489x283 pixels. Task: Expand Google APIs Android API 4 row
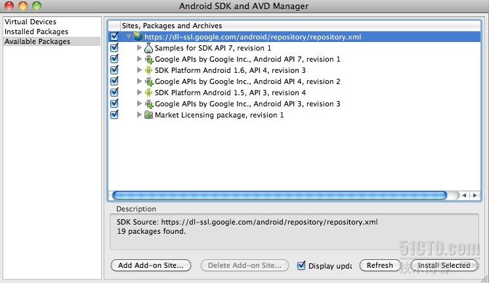pos(139,81)
